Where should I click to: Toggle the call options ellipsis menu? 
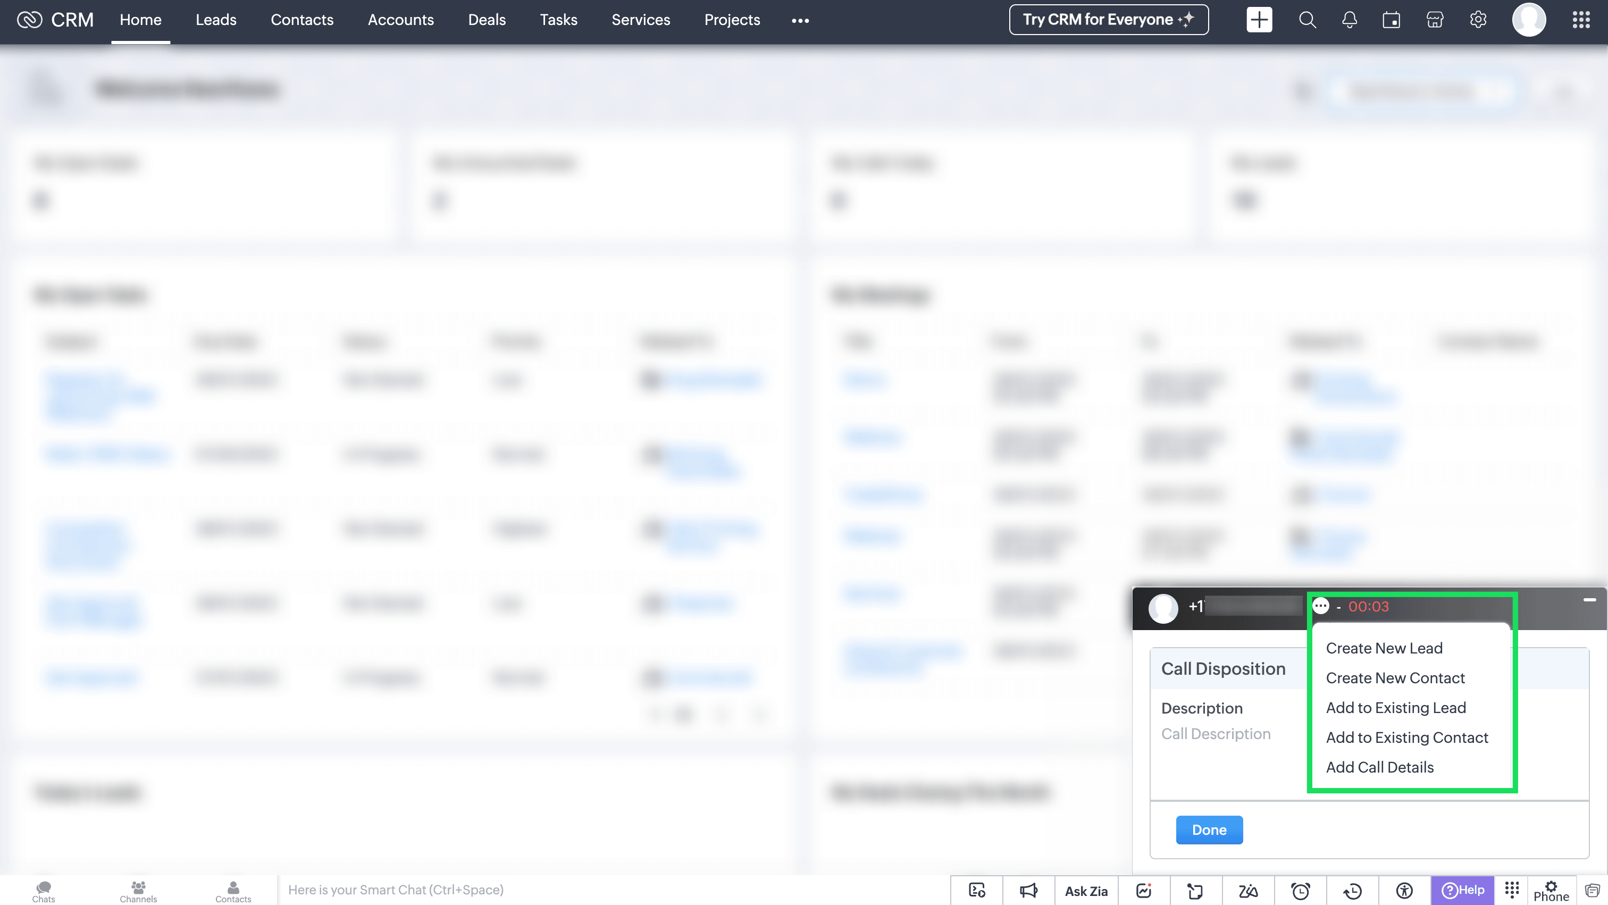click(1320, 606)
